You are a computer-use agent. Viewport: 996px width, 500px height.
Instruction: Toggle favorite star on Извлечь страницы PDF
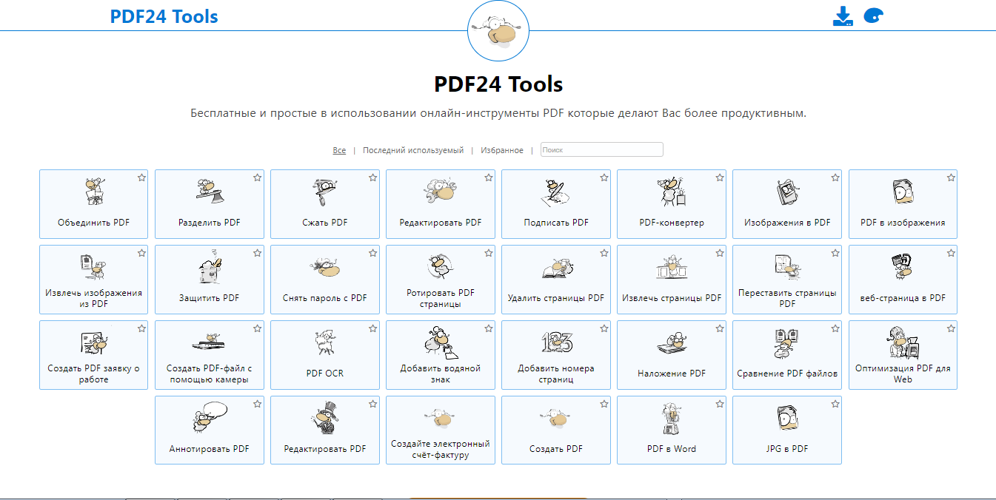tap(720, 253)
